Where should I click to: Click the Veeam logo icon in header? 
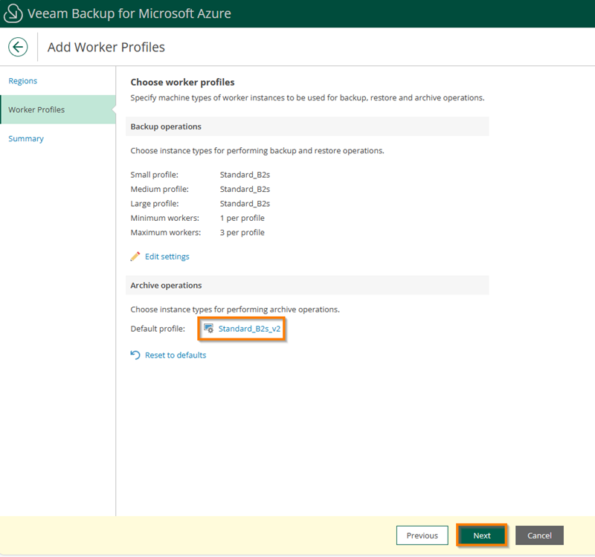coord(13,13)
